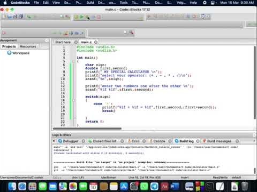Open the View menu
The height and width of the screenshot is (192, 257).
click(56, 3)
